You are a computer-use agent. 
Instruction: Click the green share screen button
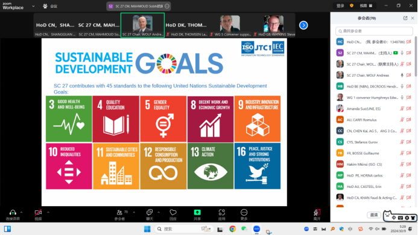pyautogui.click(x=197, y=212)
